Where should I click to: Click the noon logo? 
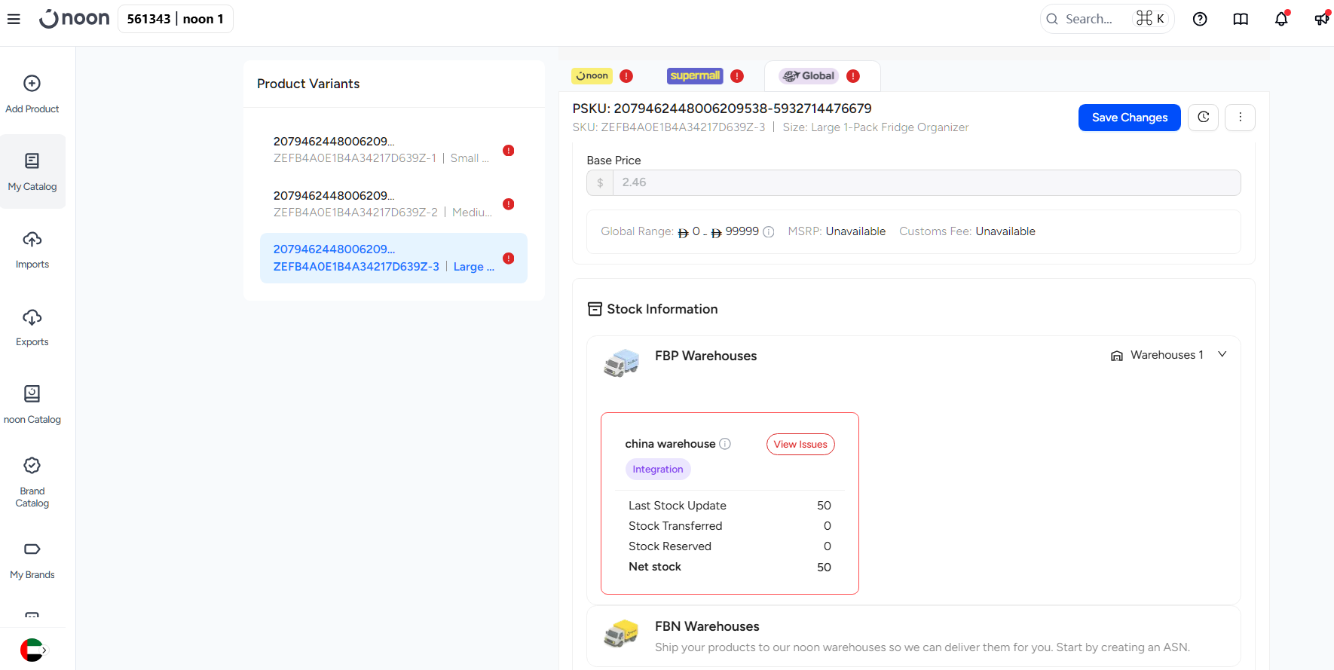point(75,19)
